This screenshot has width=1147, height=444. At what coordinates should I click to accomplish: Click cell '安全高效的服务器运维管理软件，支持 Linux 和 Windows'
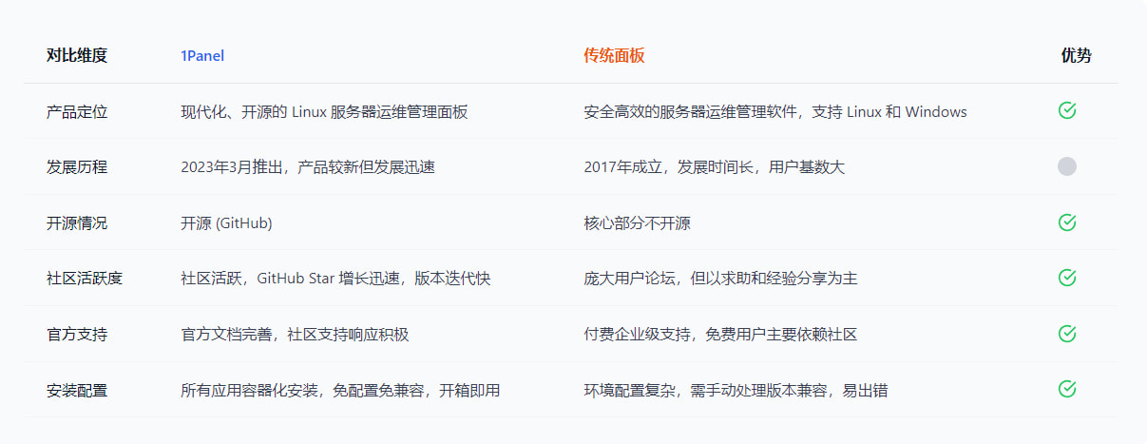point(775,111)
